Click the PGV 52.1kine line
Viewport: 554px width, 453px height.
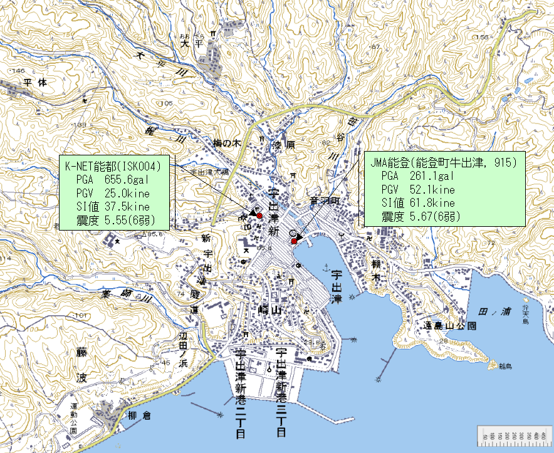click(418, 189)
